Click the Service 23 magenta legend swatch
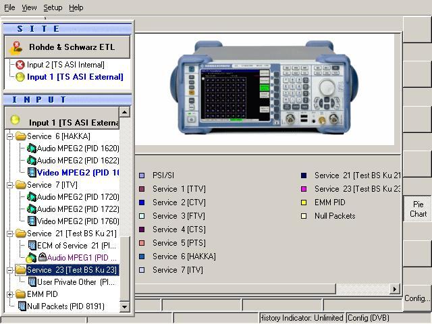The image size is (432, 324). tap(304, 189)
